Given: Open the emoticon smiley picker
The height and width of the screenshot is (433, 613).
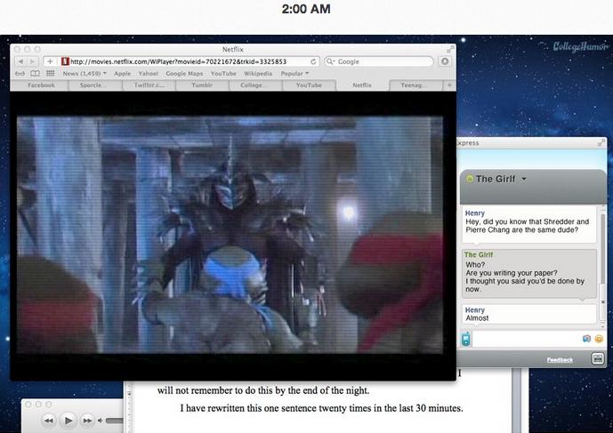Looking at the screenshot, I should coord(599,339).
